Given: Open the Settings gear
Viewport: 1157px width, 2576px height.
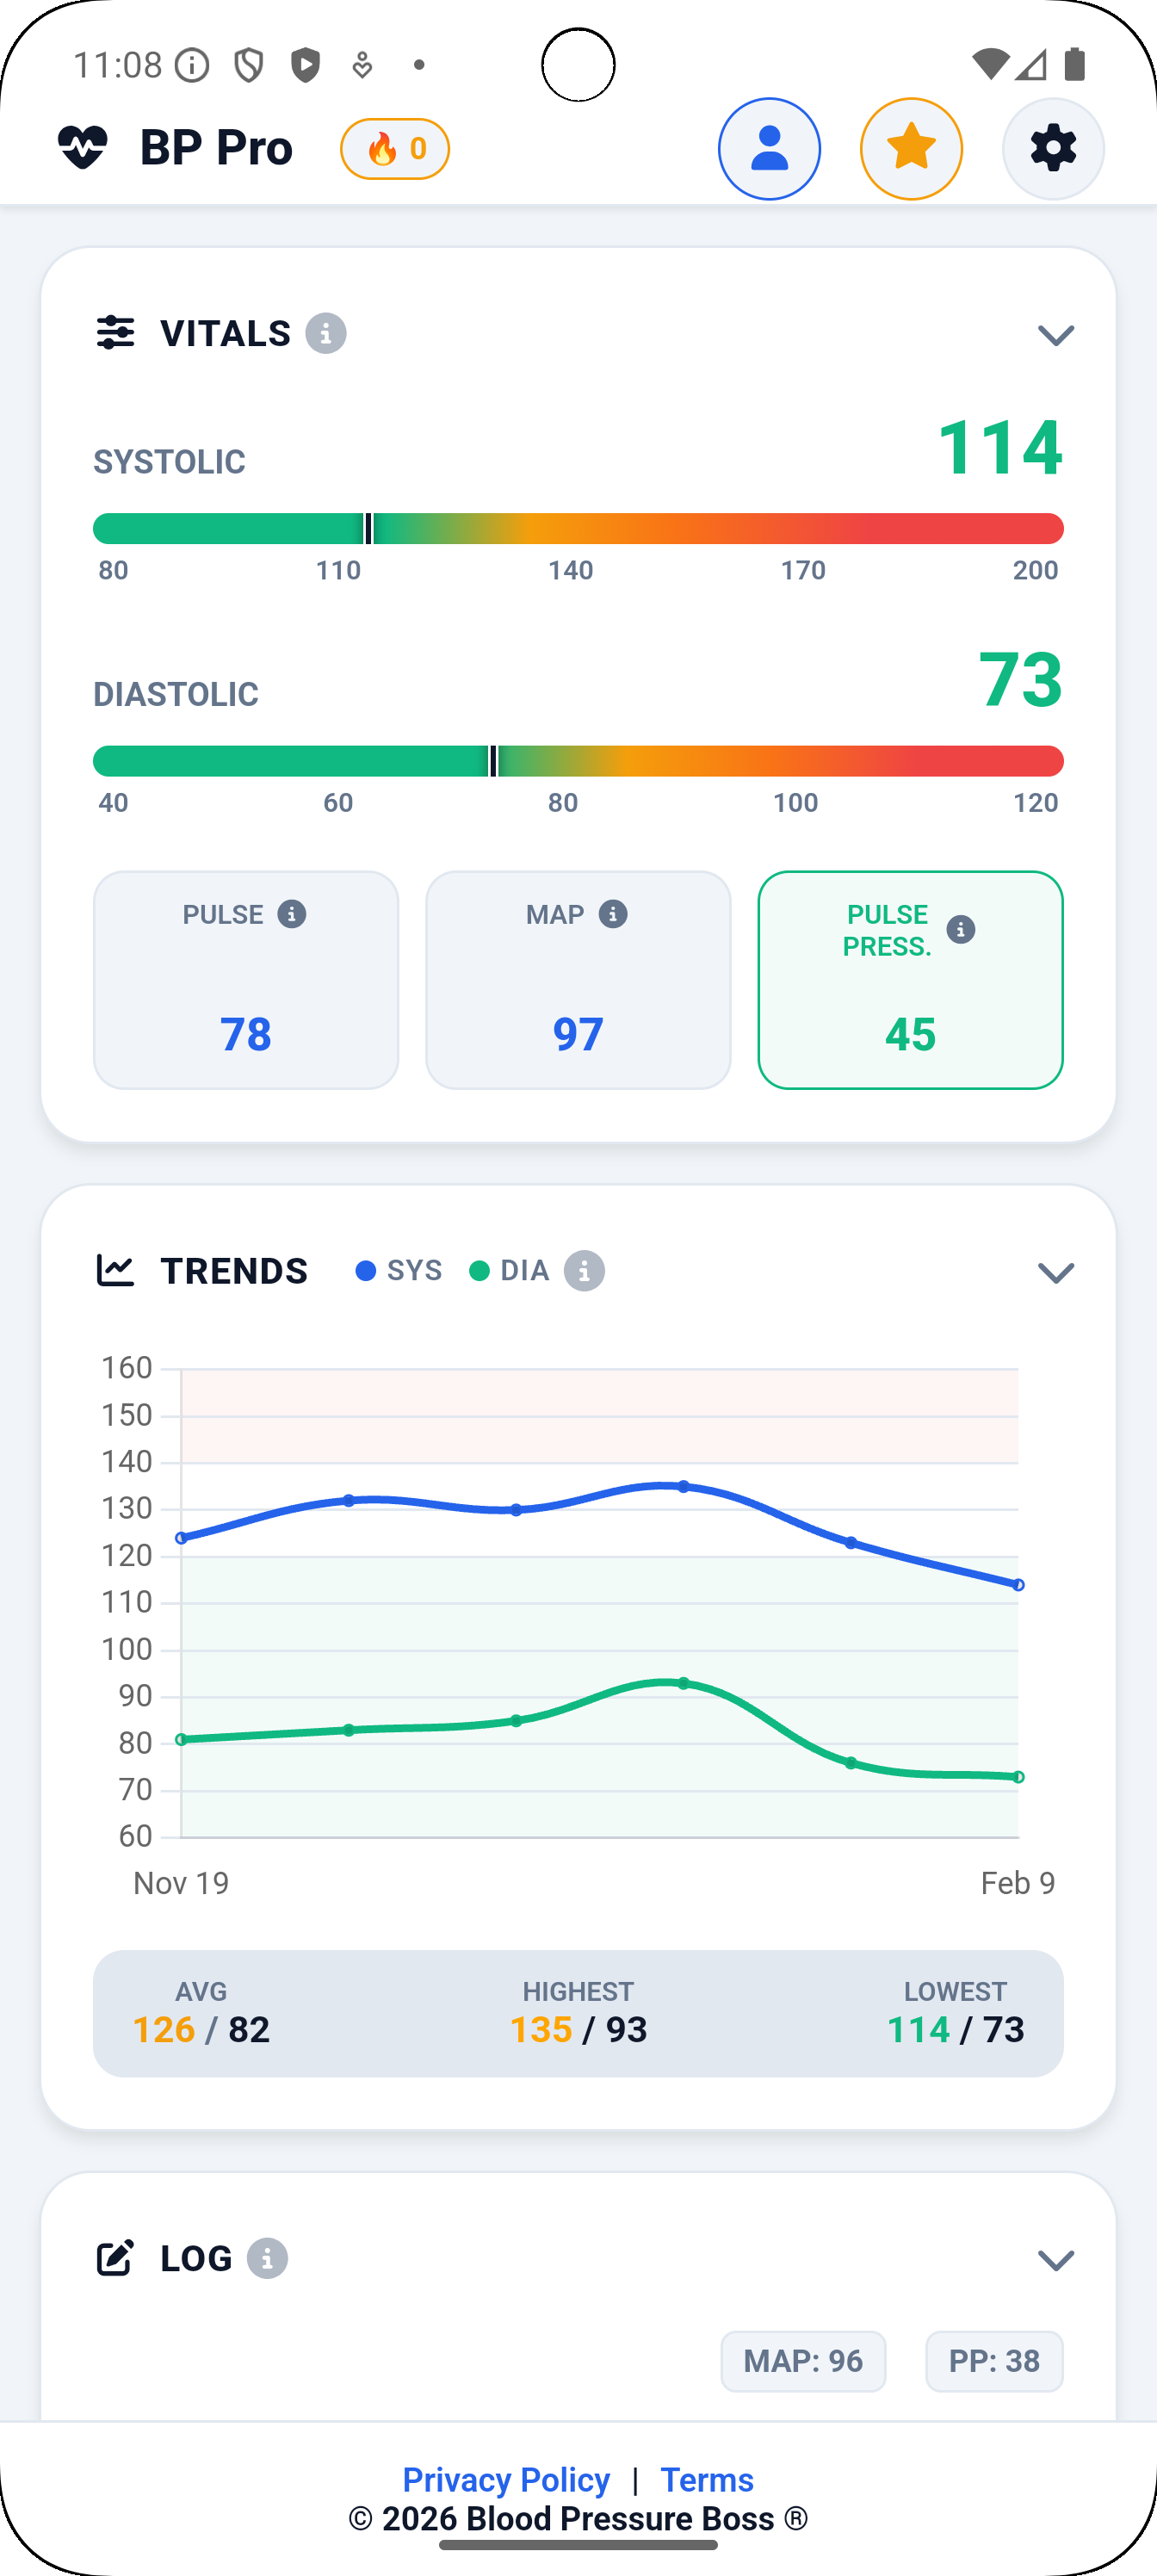Looking at the screenshot, I should 1053,148.
